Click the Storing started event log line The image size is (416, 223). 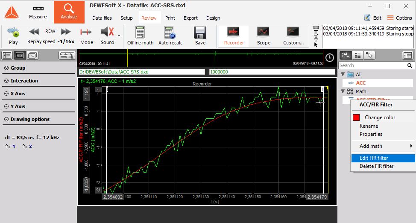click(368, 28)
